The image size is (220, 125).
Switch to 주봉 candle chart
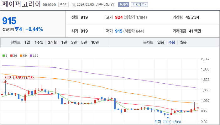[172, 42]
